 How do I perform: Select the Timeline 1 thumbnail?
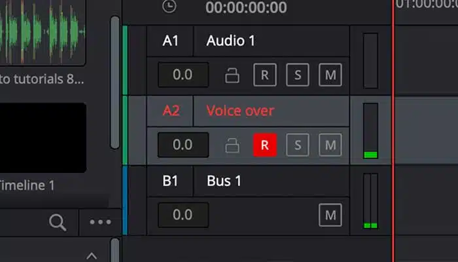pyautogui.click(x=43, y=138)
